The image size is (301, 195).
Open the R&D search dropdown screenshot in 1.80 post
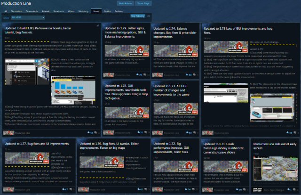pyautogui.click(x=27, y=72)
